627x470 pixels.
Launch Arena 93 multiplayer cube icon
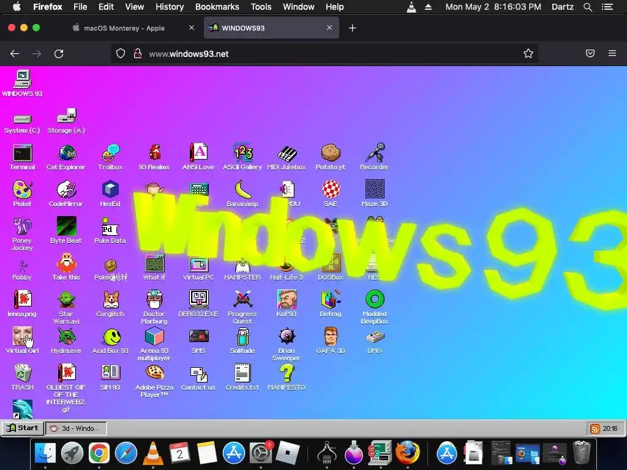[154, 344]
